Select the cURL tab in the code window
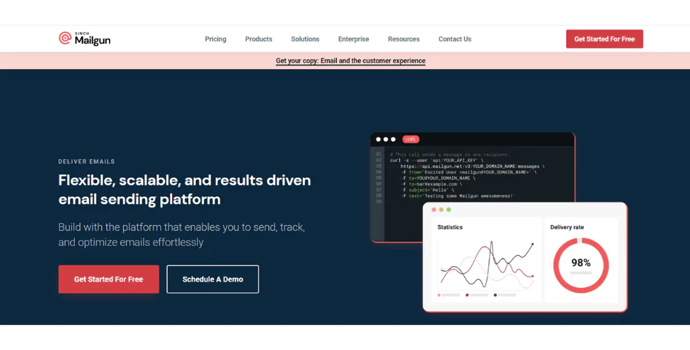The width and height of the screenshot is (690, 350). click(410, 140)
